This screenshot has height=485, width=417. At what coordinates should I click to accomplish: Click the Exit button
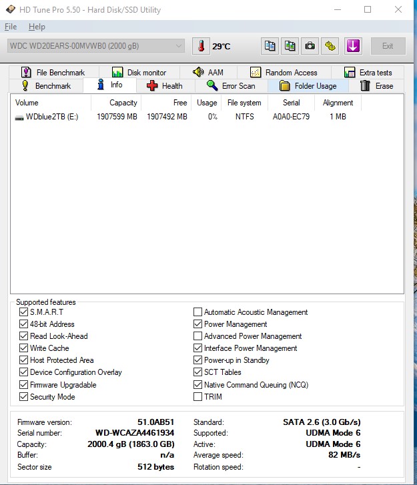coord(388,46)
